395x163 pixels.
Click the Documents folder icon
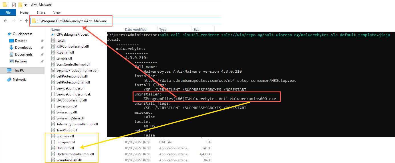point(11,54)
